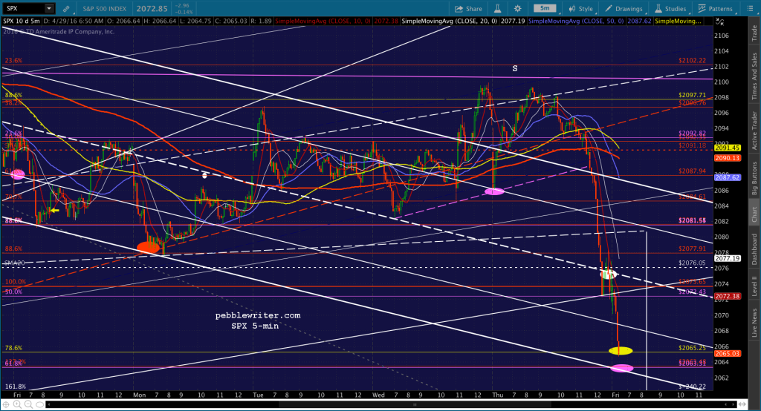The image size is (761, 411).
Task: Click the truncated yellow SimpleMoving... label
Action: (x=678, y=22)
